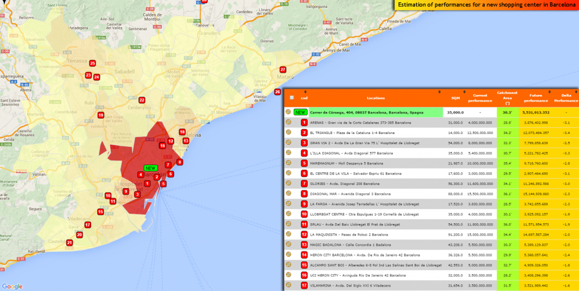The height and width of the screenshot is (291, 579).
Task: Select map marker 27 near Mataró
Action: (x=283, y=70)
